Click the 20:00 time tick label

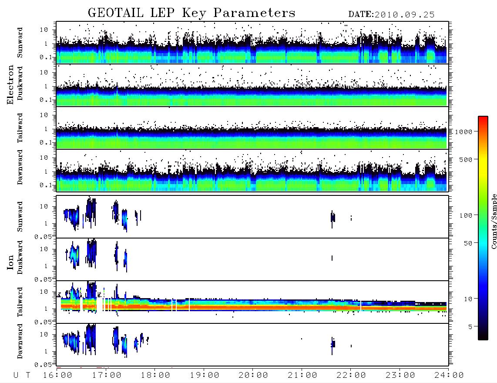click(x=254, y=375)
